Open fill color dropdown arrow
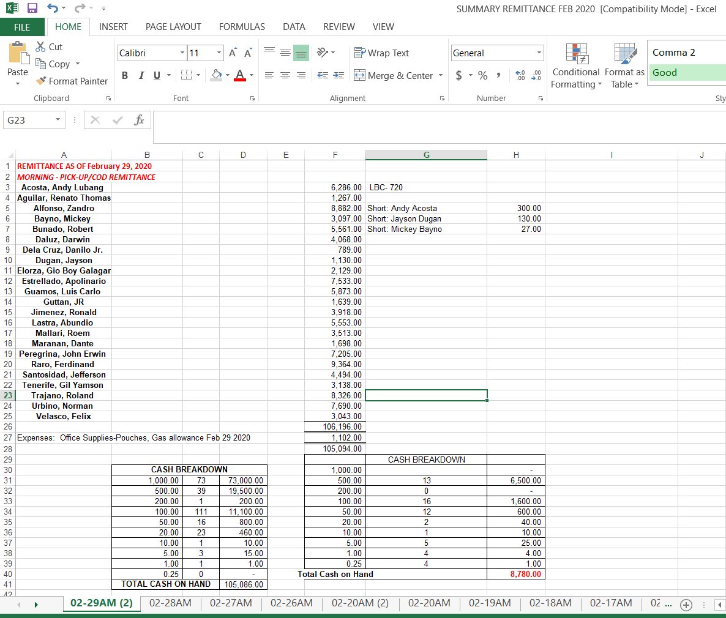Image resolution: width=726 pixels, height=618 pixels. [228, 75]
